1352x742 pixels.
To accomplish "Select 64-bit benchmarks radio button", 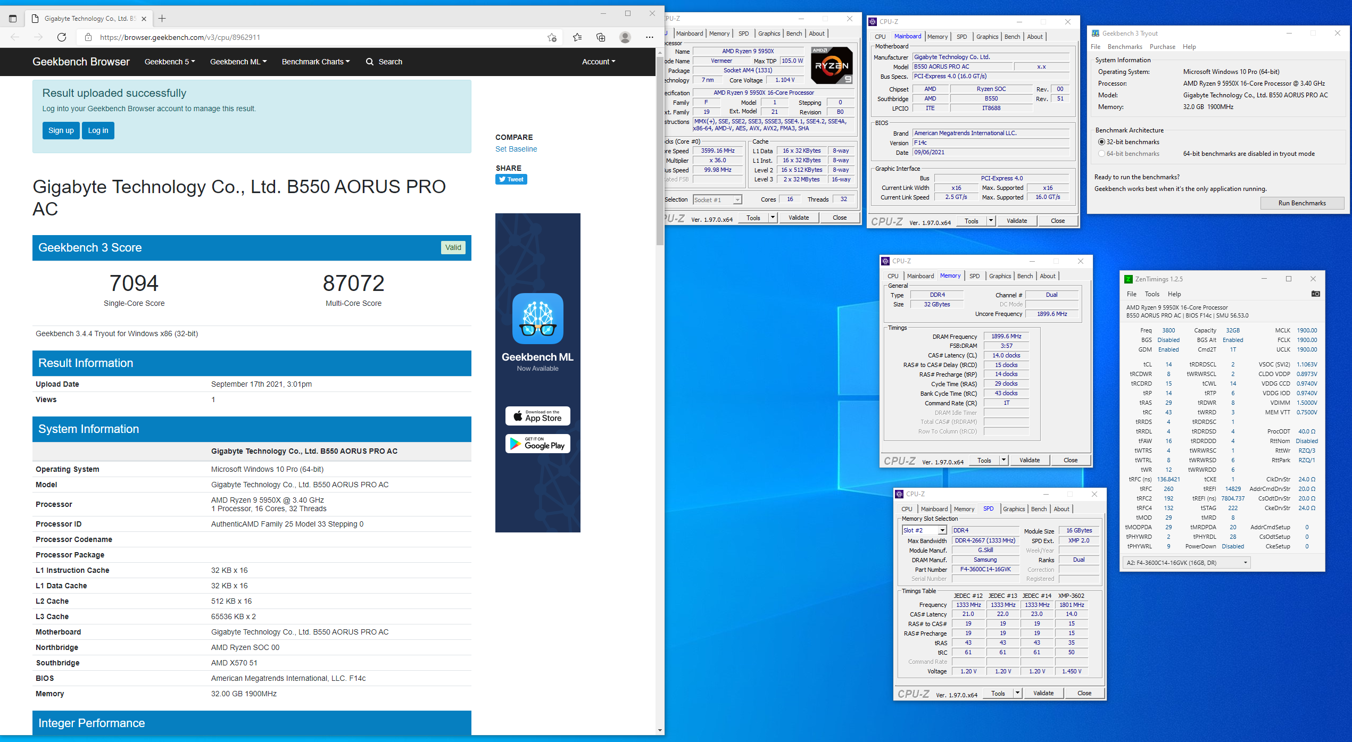I will 1102,154.
